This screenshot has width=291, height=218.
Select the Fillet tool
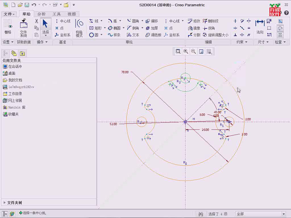click(x=133, y=21)
